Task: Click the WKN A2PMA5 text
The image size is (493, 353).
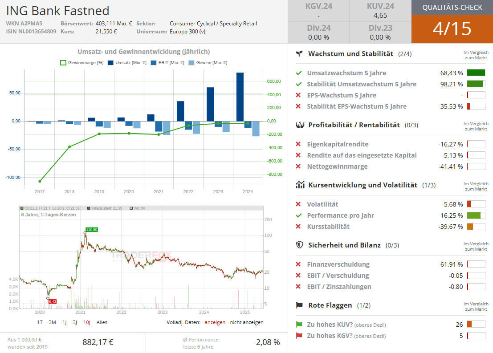Action: click(x=24, y=23)
